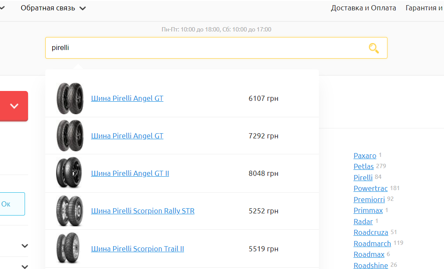Click the Scorpion Trail II tire image
This screenshot has width=444, height=269.
pyautogui.click(x=69, y=249)
